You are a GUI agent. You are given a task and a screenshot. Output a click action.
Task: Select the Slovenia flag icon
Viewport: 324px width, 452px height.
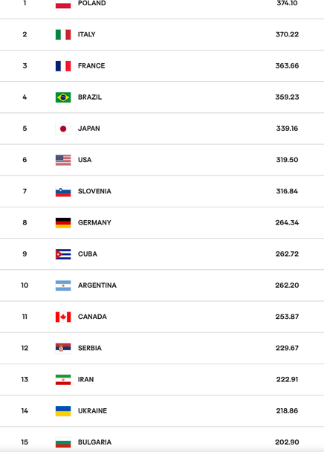pyautogui.click(x=63, y=192)
